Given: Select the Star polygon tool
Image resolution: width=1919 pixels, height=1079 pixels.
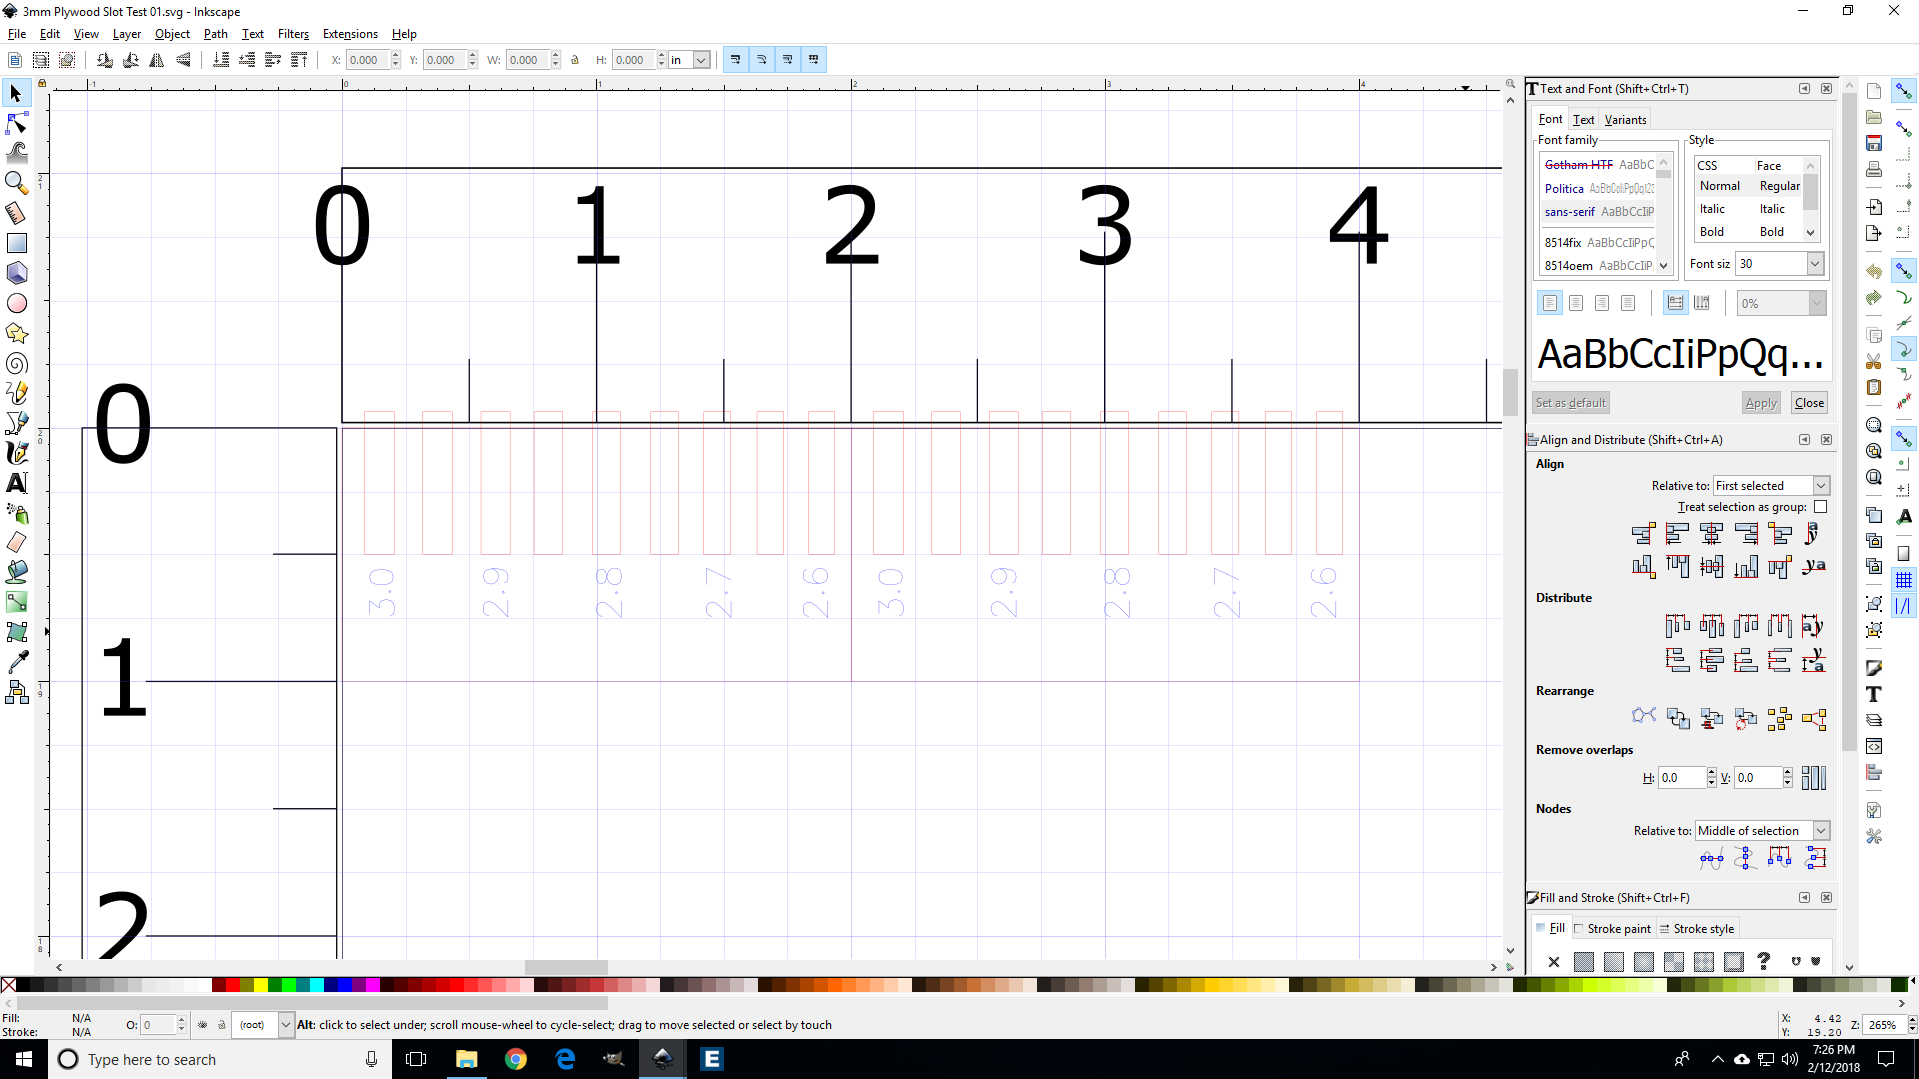Looking at the screenshot, I should [x=16, y=333].
